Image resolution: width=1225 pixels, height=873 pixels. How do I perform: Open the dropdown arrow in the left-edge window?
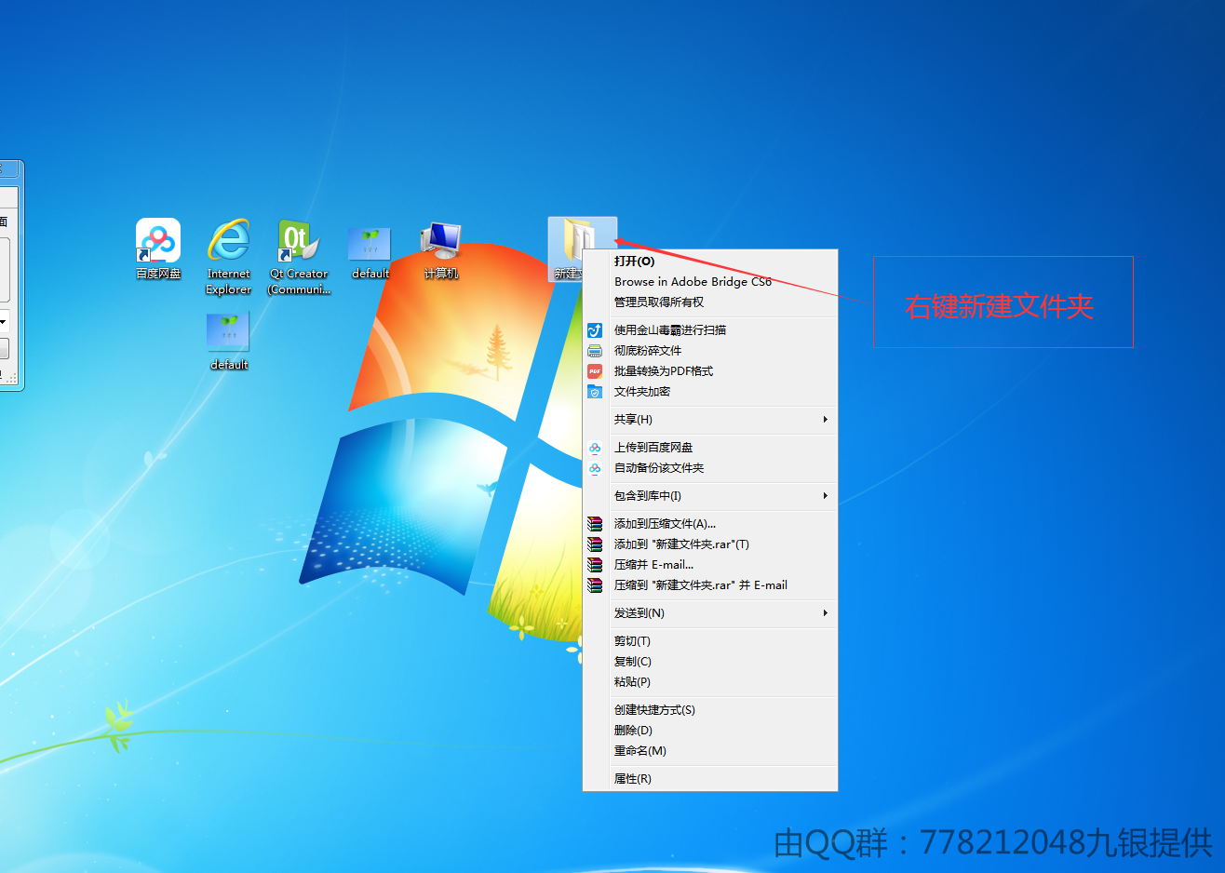click(x=4, y=322)
